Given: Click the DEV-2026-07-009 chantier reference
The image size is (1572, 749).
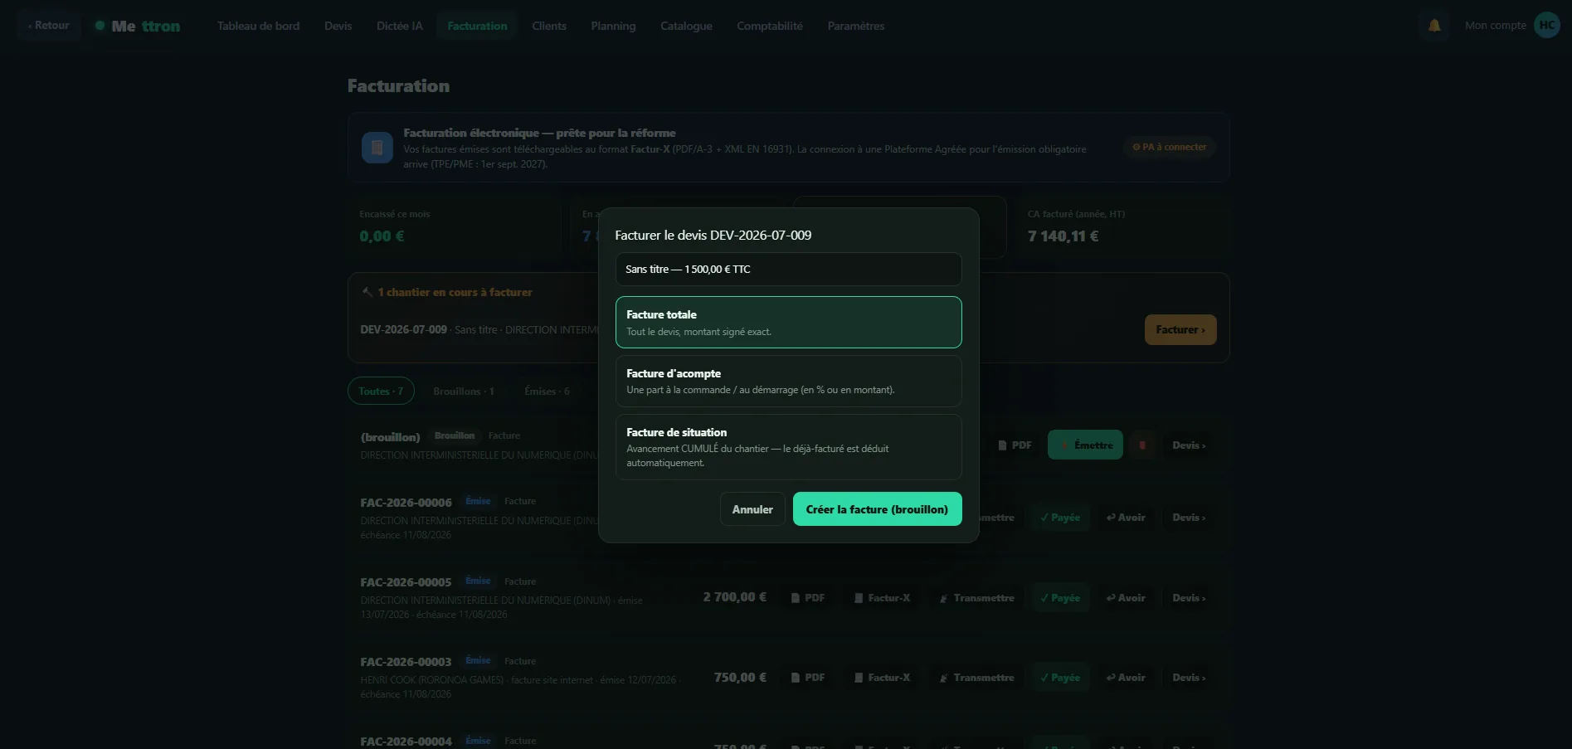Looking at the screenshot, I should tap(404, 329).
